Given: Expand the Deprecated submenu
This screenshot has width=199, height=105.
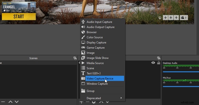Looking at the screenshot, I should click(x=103, y=98).
